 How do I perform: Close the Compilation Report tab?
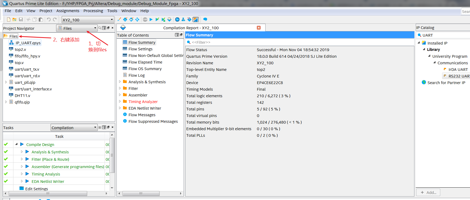(x=259, y=28)
